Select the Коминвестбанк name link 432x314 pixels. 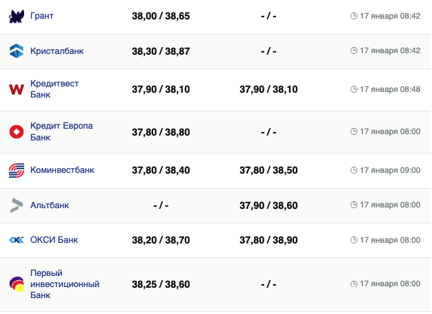[x=62, y=170]
